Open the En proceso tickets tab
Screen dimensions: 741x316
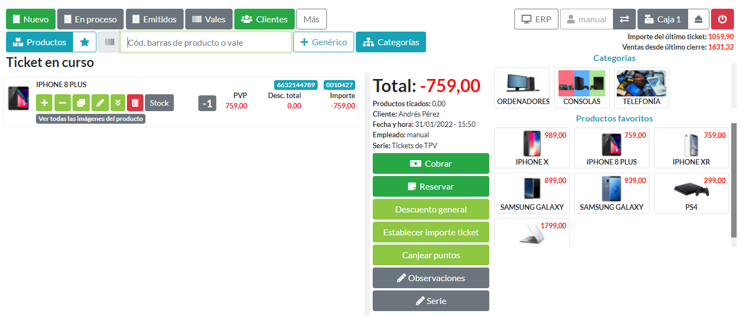(x=90, y=19)
